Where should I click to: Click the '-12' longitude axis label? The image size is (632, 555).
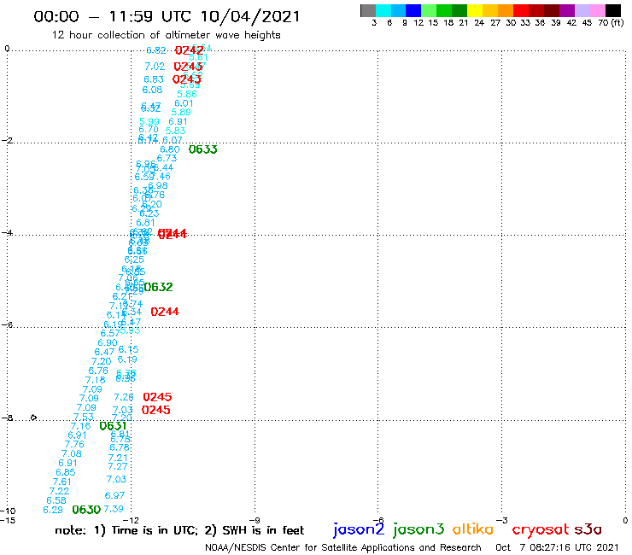pos(131,520)
